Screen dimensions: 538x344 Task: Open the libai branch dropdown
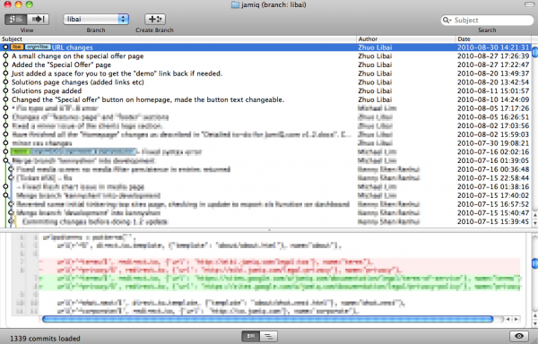(x=96, y=19)
